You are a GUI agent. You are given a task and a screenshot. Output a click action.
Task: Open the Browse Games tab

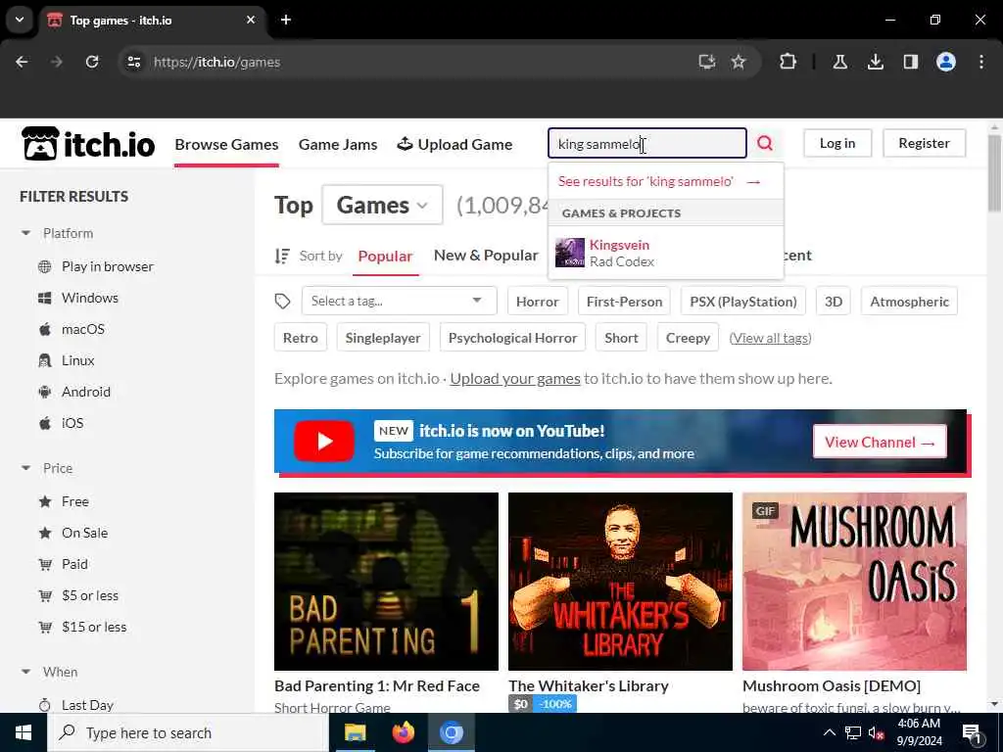coord(226,145)
